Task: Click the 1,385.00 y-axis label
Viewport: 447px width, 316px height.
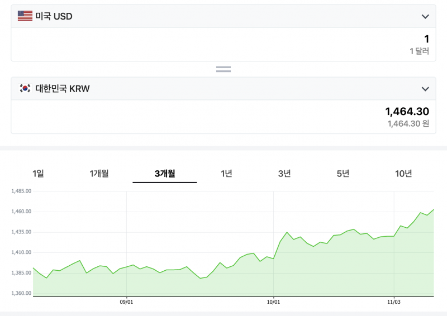Action: (21, 272)
